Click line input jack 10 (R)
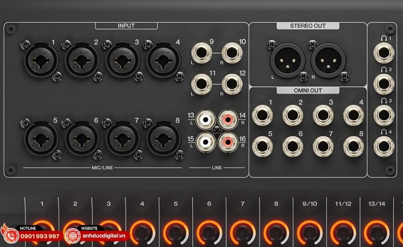403x247 pixels. pyautogui.click(x=232, y=53)
